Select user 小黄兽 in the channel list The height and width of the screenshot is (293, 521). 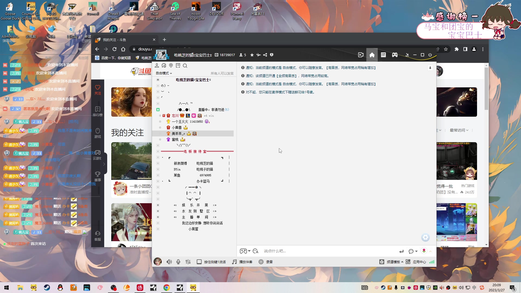(x=177, y=128)
